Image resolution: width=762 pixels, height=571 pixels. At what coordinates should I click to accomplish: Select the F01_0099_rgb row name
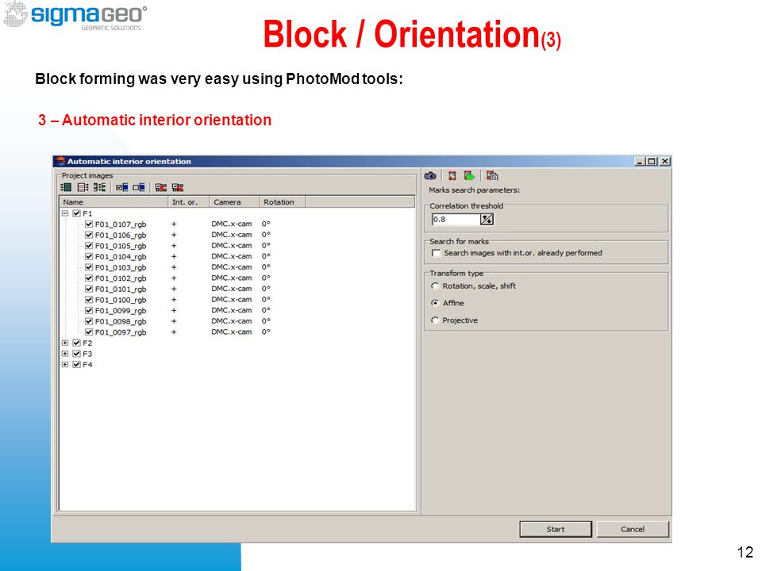point(121,311)
